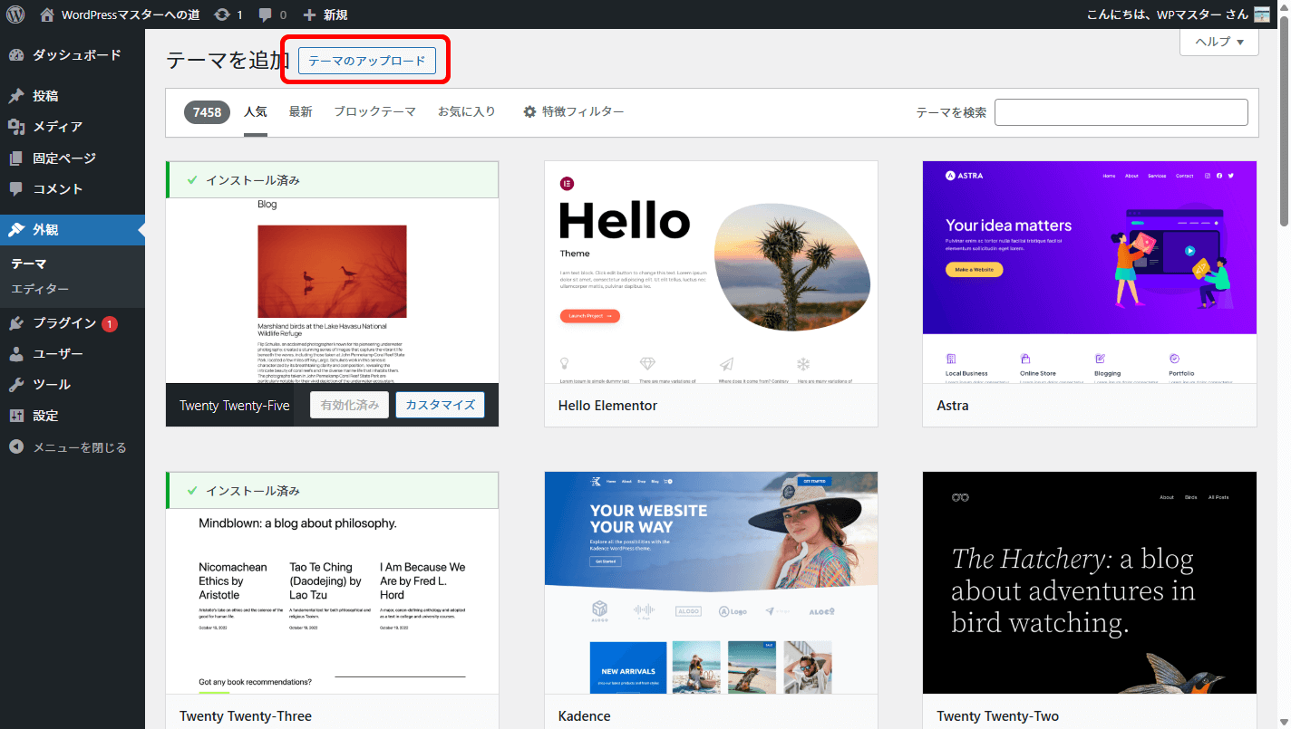Open the 設定 settings menu
This screenshot has width=1291, height=729.
click(x=45, y=416)
